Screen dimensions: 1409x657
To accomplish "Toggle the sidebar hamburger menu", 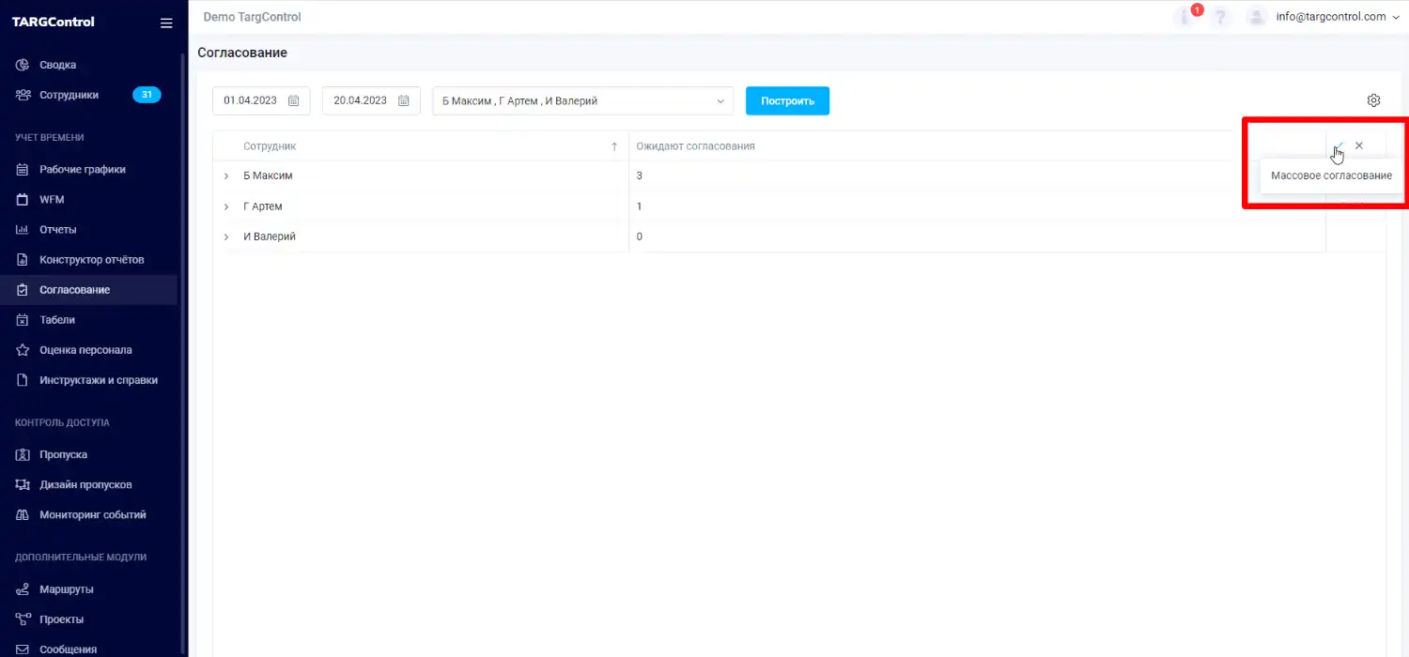I will tap(166, 23).
